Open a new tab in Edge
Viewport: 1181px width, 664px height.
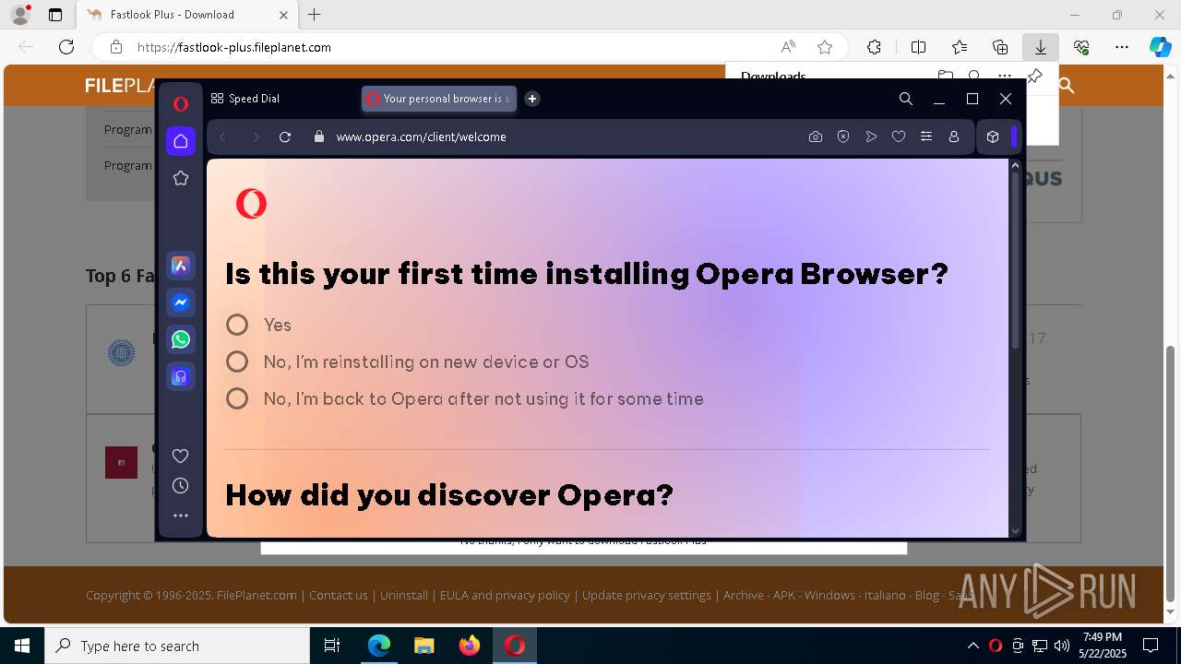[x=315, y=15]
